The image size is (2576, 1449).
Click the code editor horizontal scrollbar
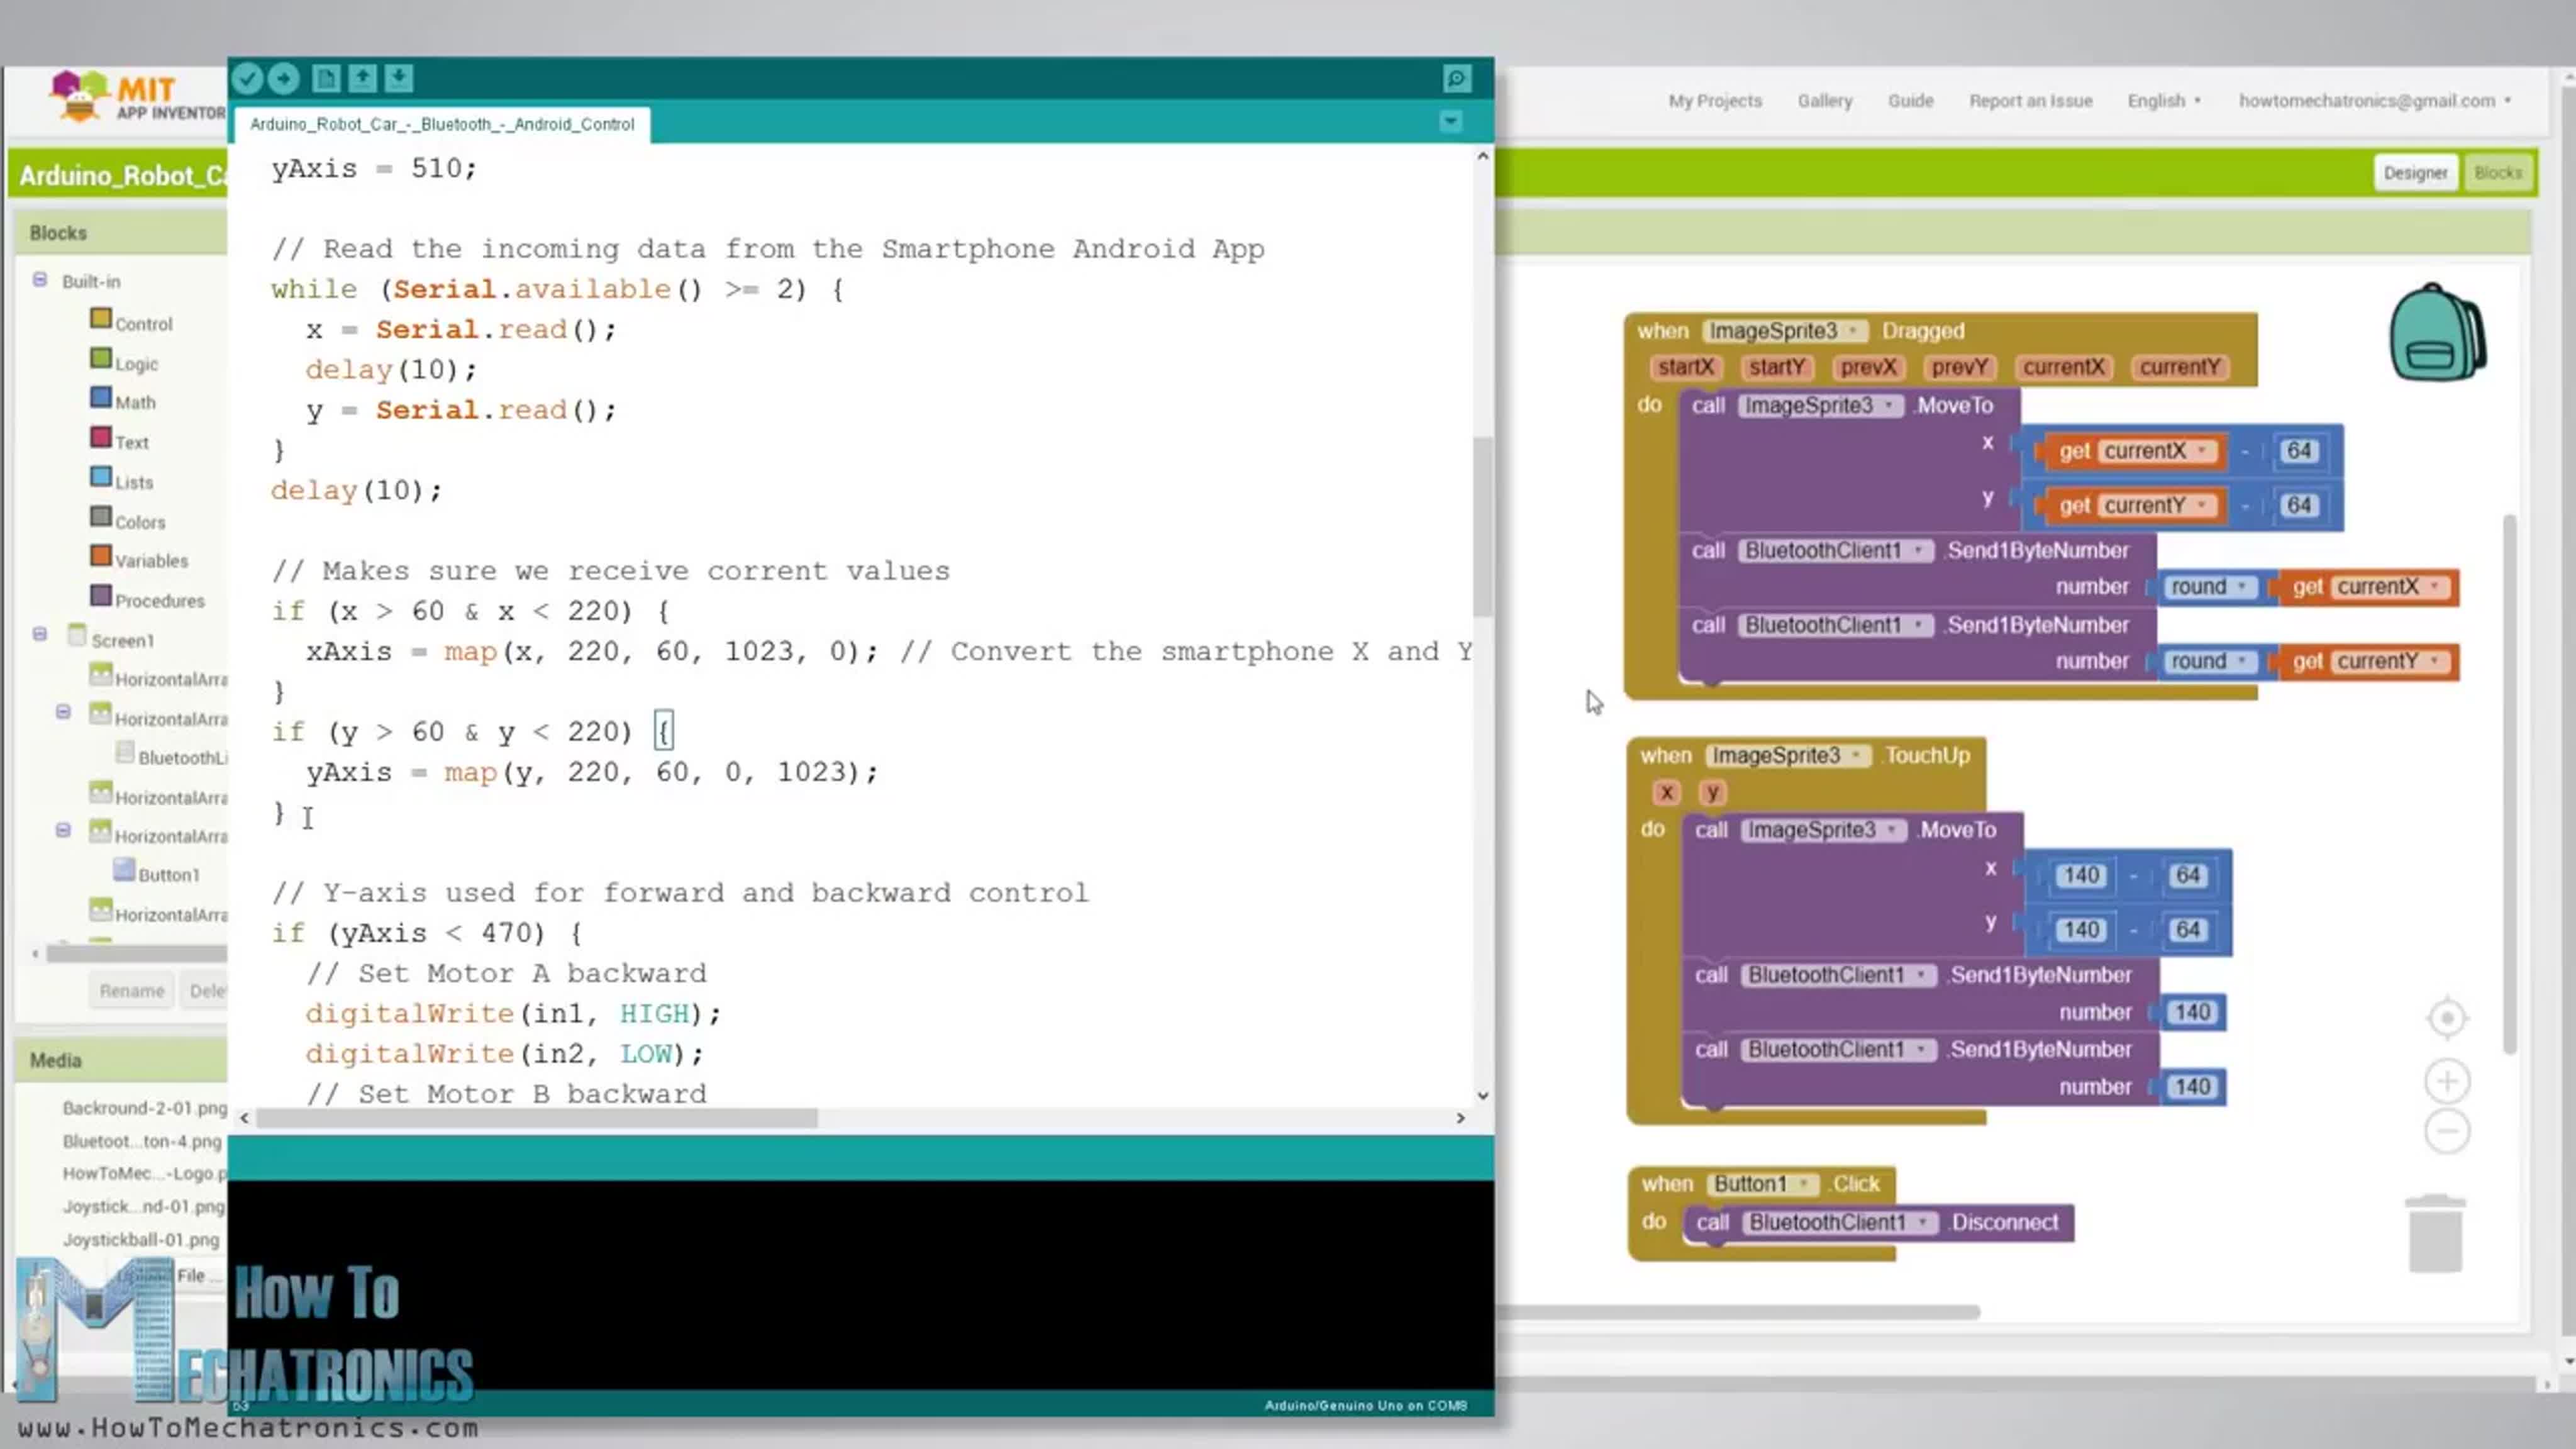537,1118
